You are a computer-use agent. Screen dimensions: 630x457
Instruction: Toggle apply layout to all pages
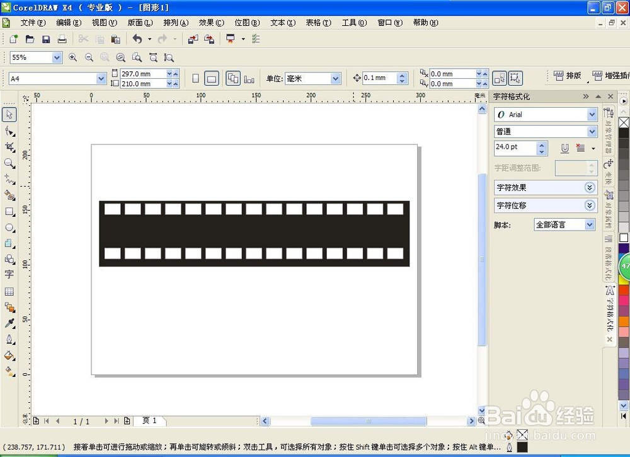(x=233, y=78)
